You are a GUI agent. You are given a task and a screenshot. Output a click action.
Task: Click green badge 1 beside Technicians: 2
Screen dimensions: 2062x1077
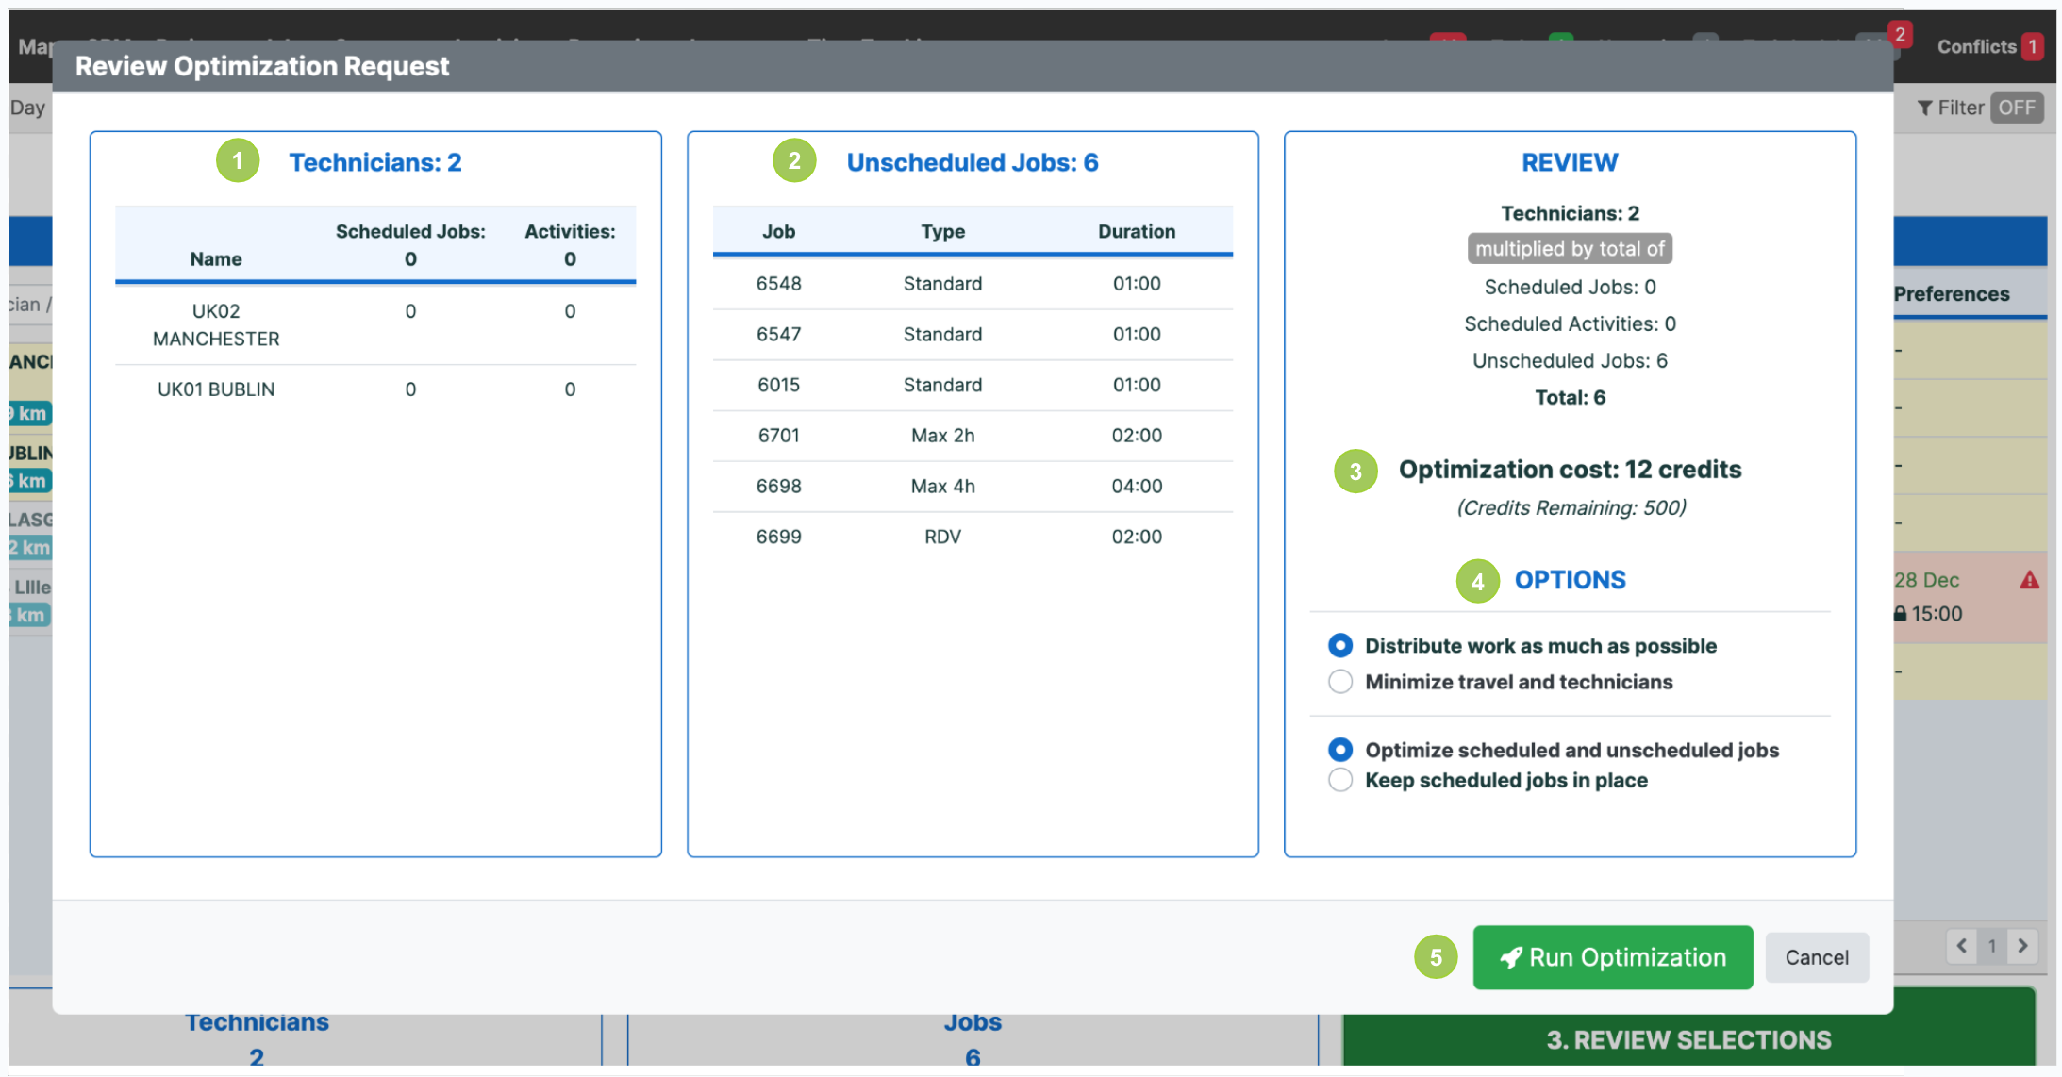[237, 160]
